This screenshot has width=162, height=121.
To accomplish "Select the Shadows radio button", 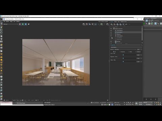I will tap(120, 52).
